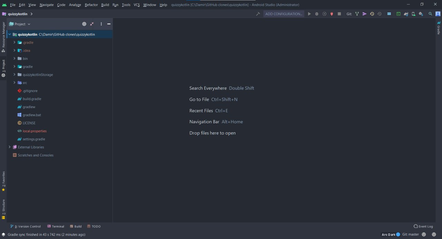
Task: Open the green terminal-style toolbar icon
Action: tap(398, 14)
